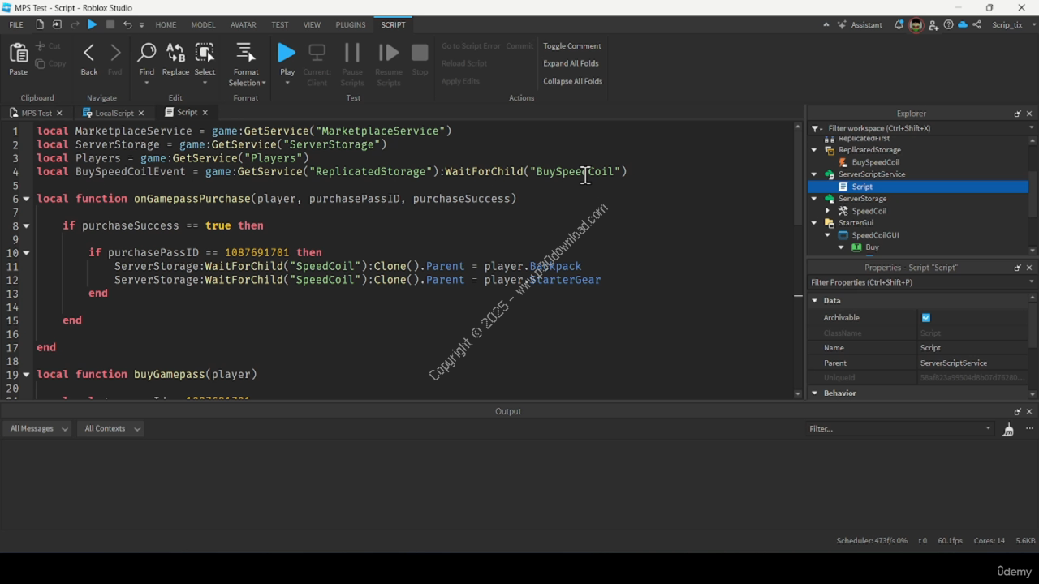Click the Select tool icon

tap(205, 54)
